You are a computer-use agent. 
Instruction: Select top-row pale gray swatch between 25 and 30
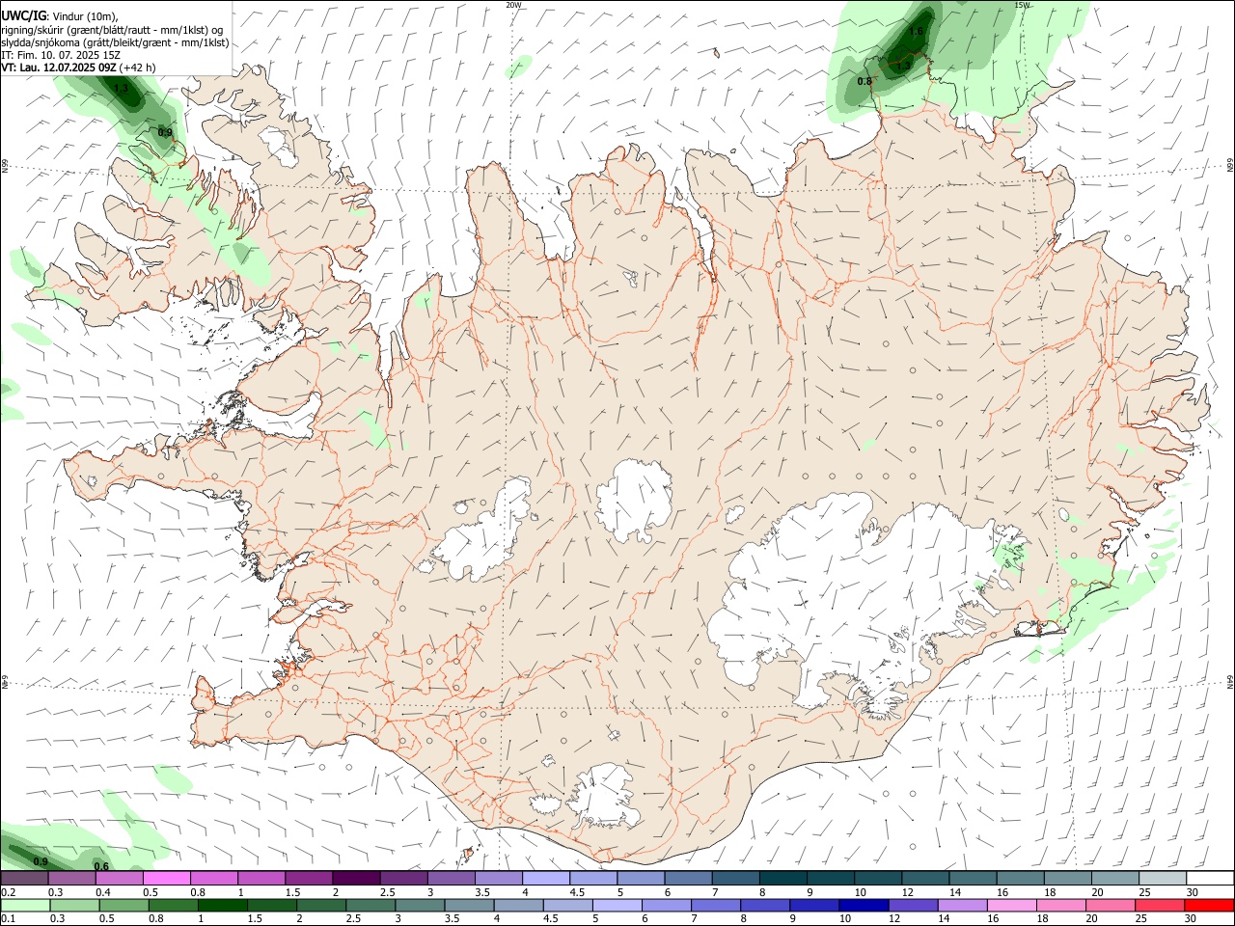click(1162, 879)
